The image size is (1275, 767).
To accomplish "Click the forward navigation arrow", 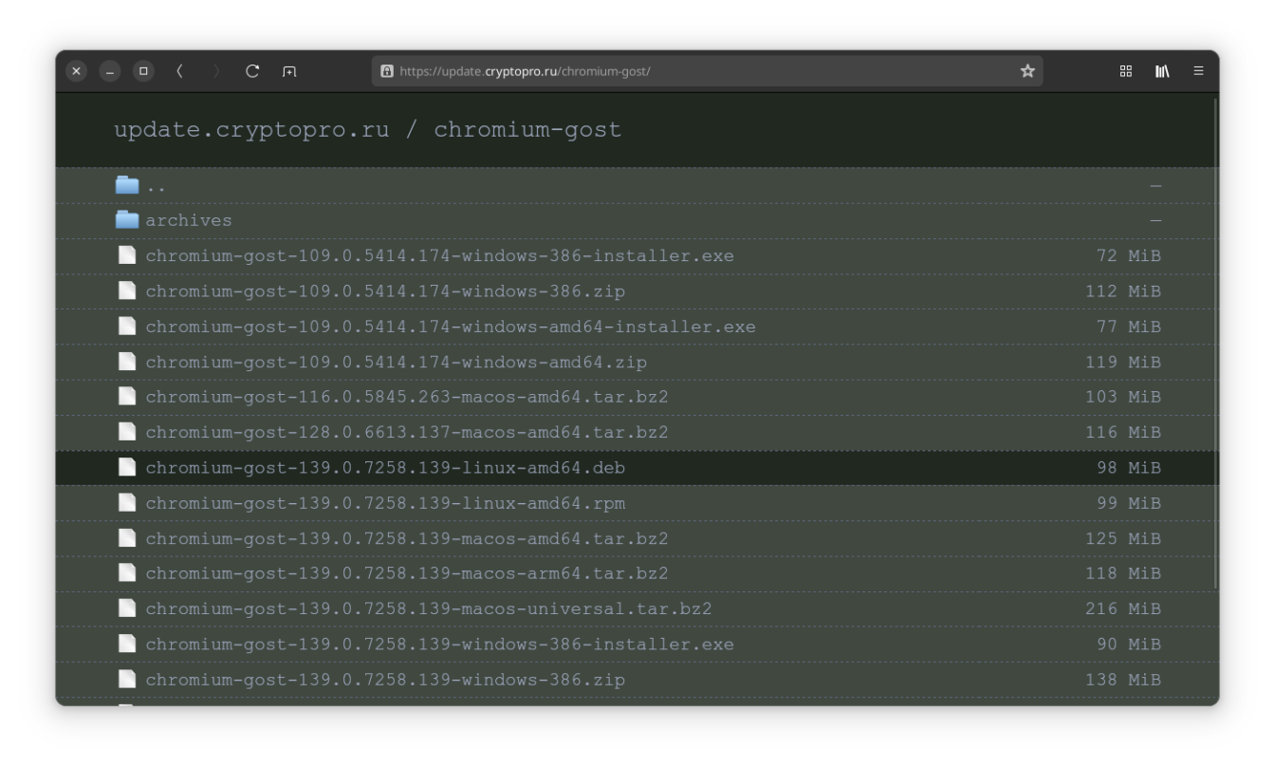I will coord(216,71).
